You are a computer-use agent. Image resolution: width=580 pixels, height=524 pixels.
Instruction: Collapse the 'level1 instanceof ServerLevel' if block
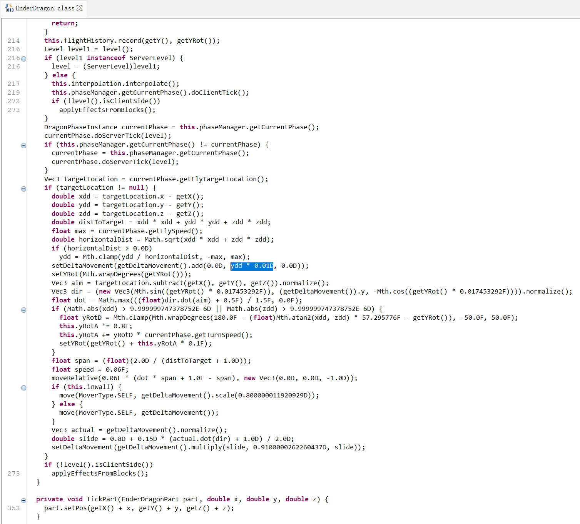coord(23,59)
